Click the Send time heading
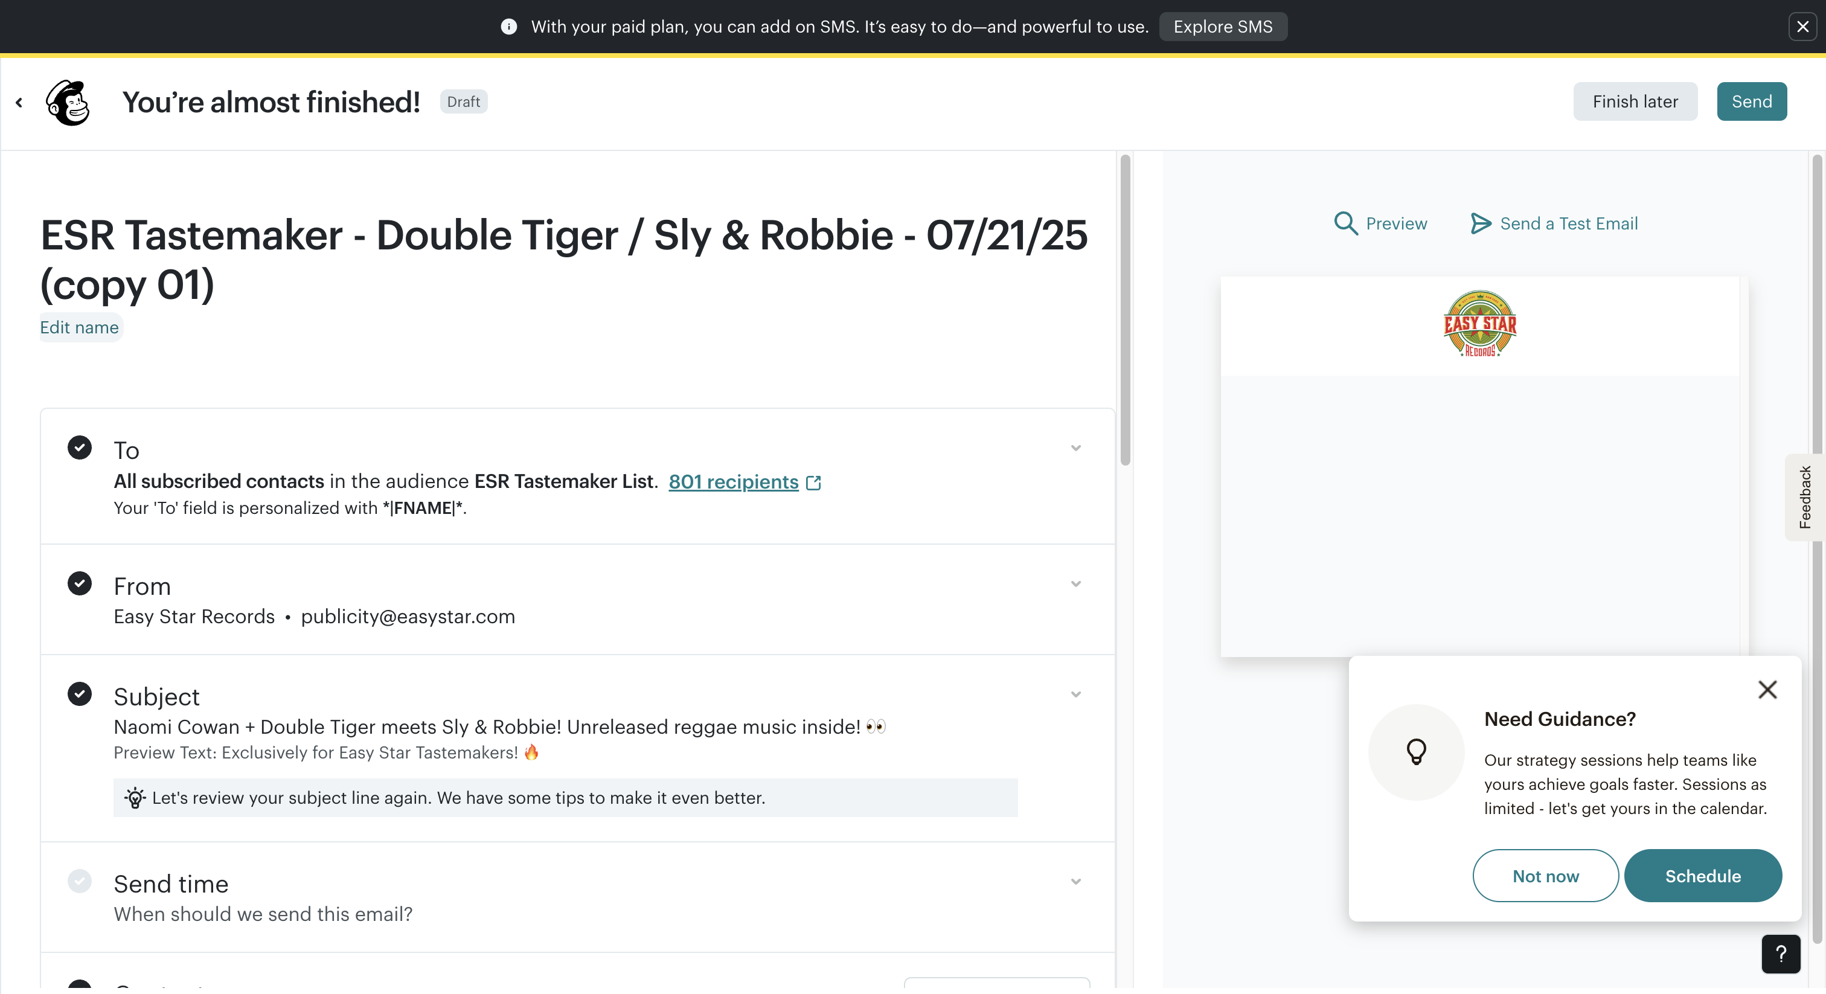 click(171, 884)
